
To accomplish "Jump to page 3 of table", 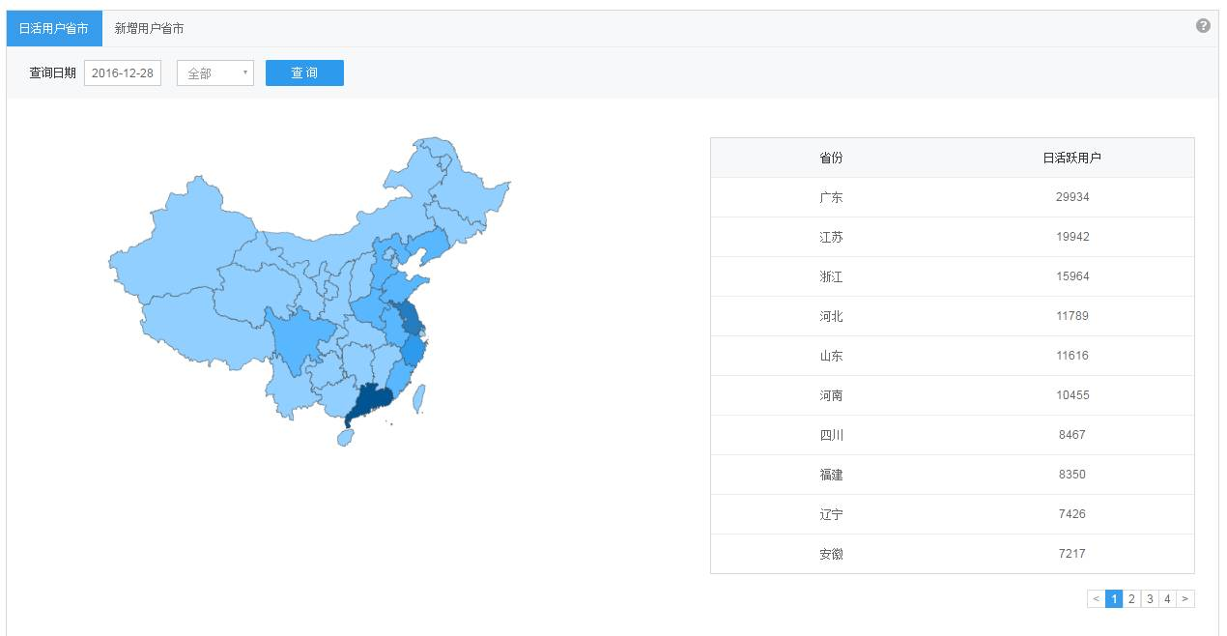I will [x=1150, y=599].
